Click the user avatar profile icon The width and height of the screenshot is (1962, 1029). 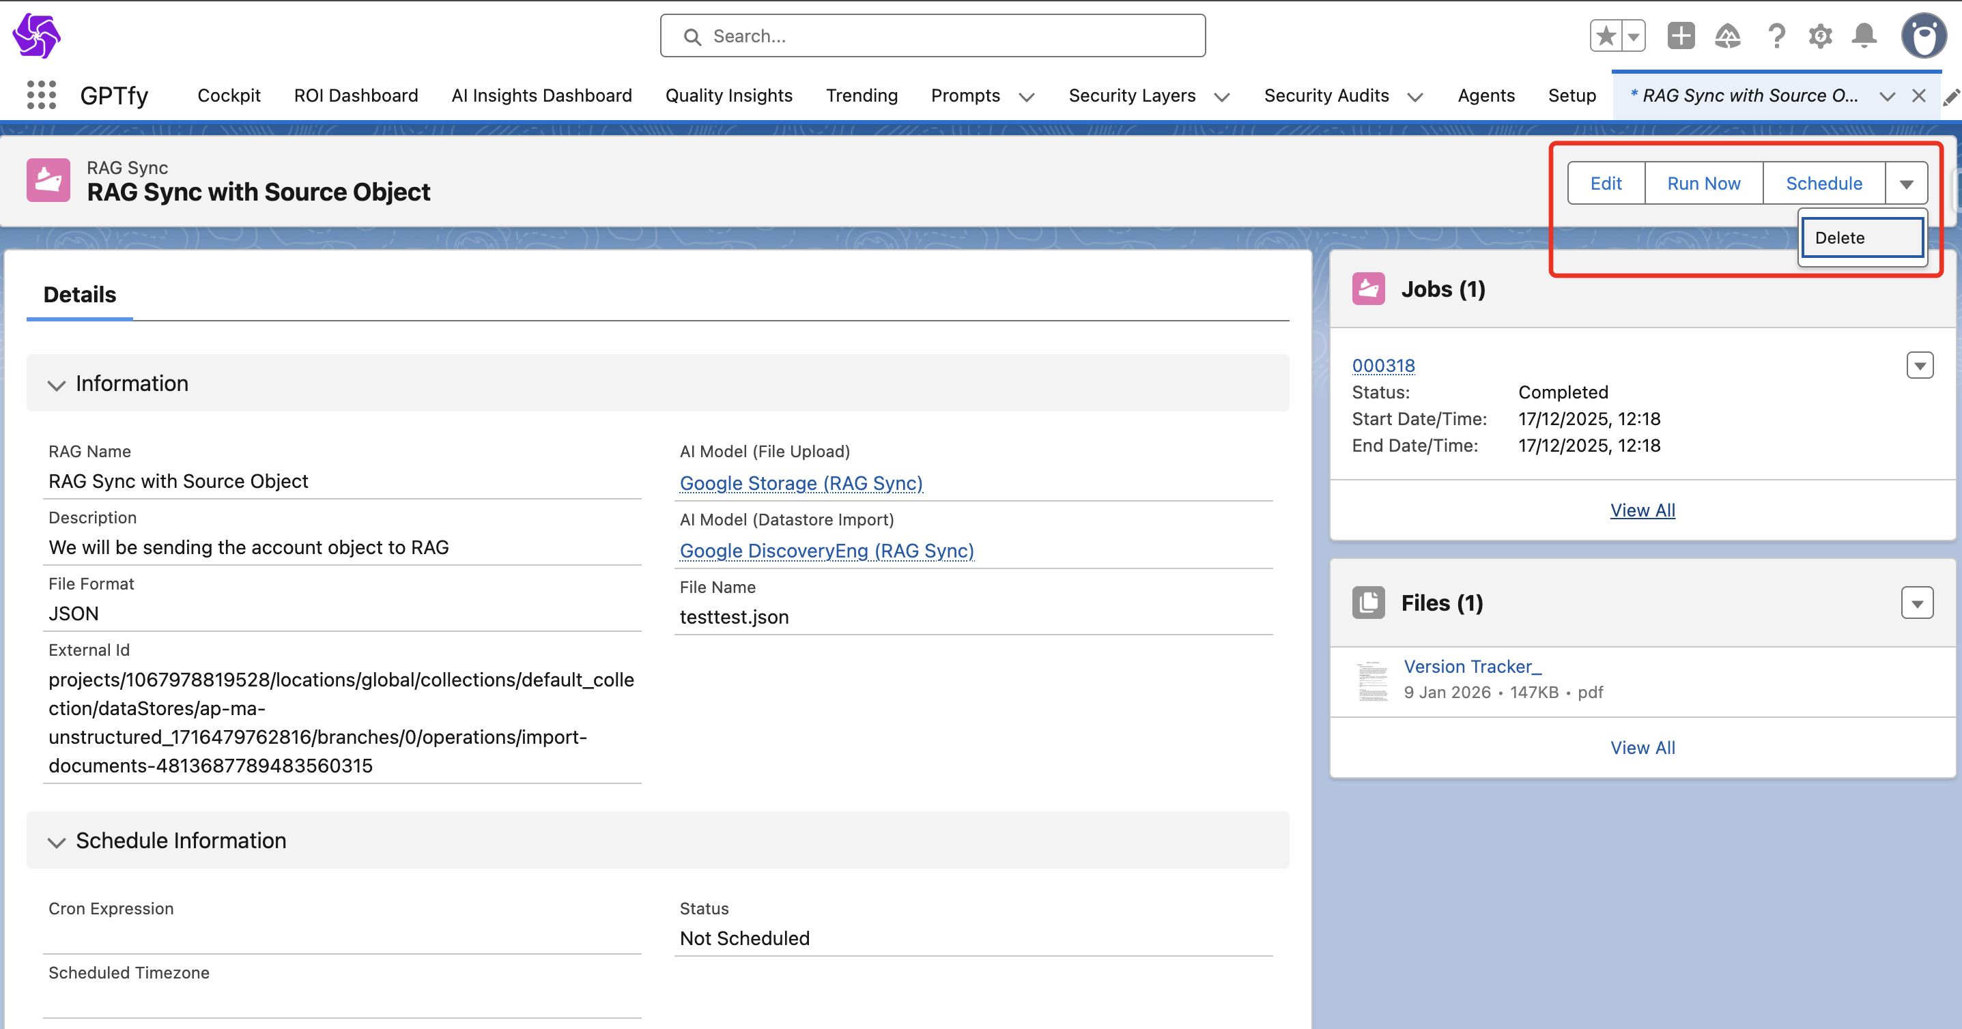click(1923, 35)
